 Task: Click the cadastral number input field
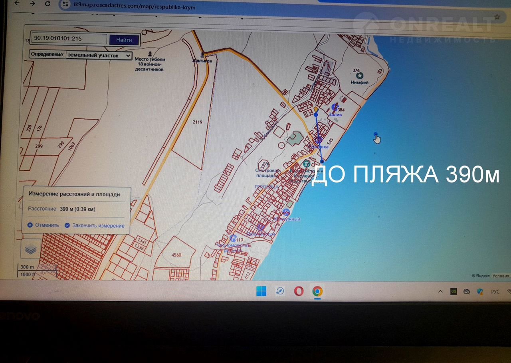click(69, 39)
